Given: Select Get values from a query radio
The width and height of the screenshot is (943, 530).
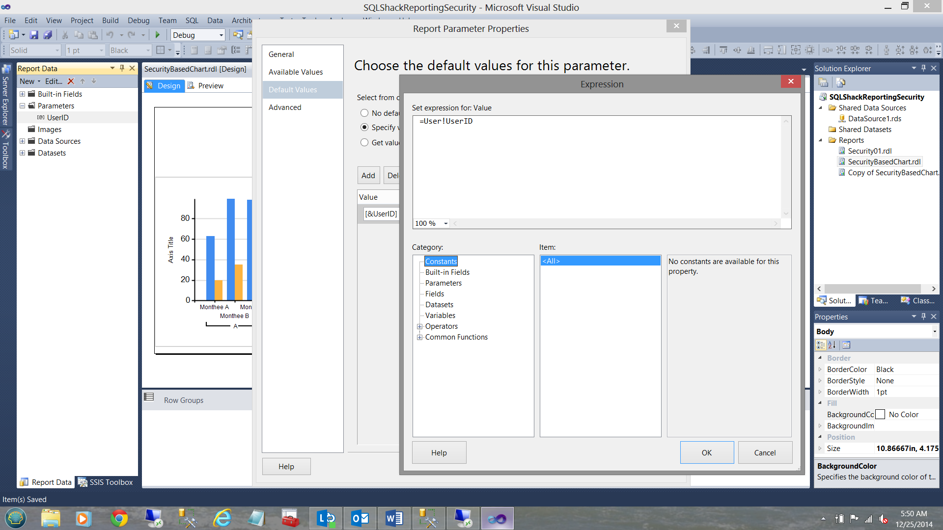Looking at the screenshot, I should pyautogui.click(x=364, y=143).
